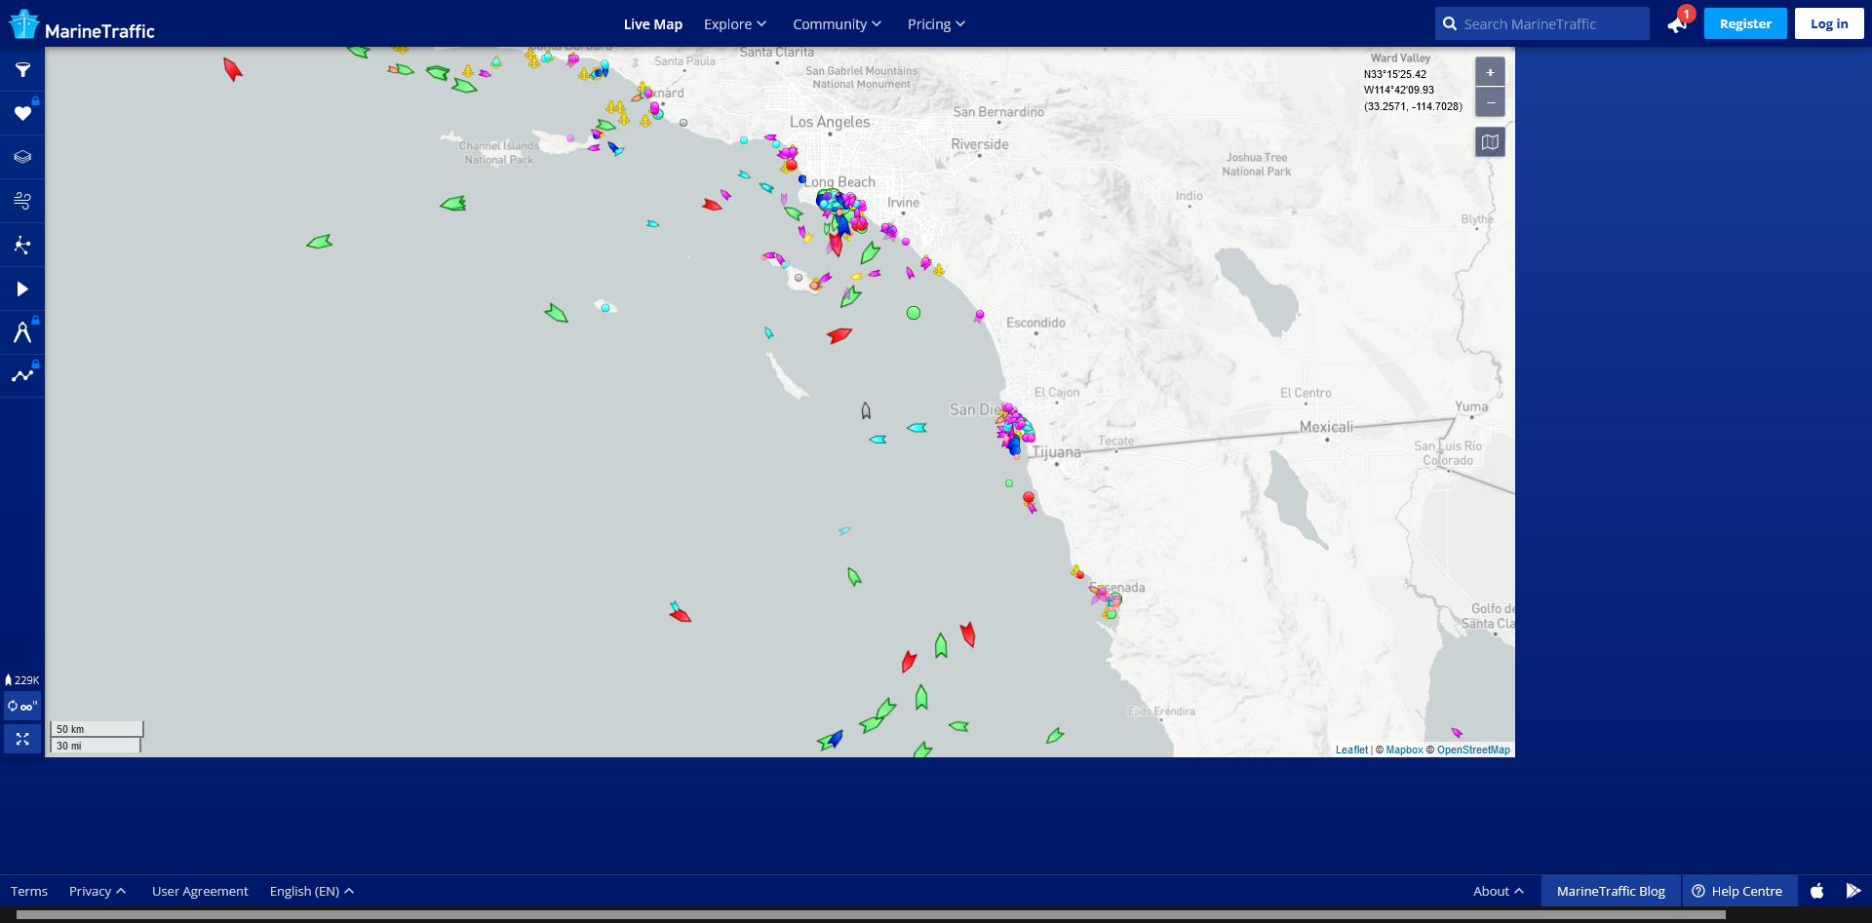Open the density maps network icon
Viewport: 1872px width, 923px height.
(x=22, y=245)
